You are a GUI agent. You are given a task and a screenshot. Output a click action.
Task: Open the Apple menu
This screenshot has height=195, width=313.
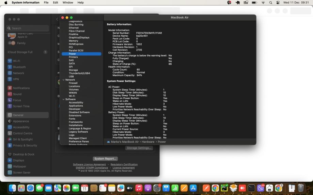coord(6,3)
